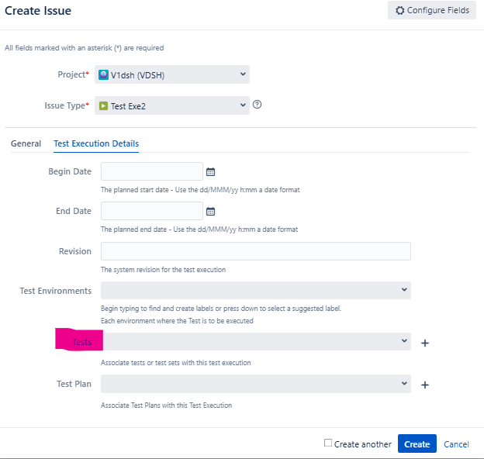Click the plus icon beside Test Plan
484x459 pixels.
(425, 384)
